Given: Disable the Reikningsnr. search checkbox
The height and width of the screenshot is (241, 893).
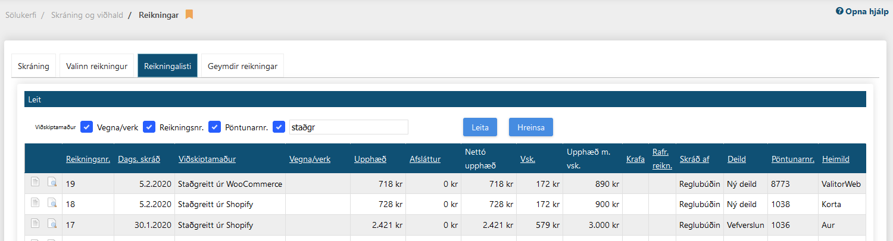Looking at the screenshot, I should pos(215,127).
